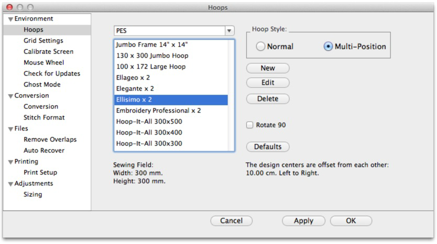Collapse the Adjustments section triangle

pyautogui.click(x=10, y=184)
